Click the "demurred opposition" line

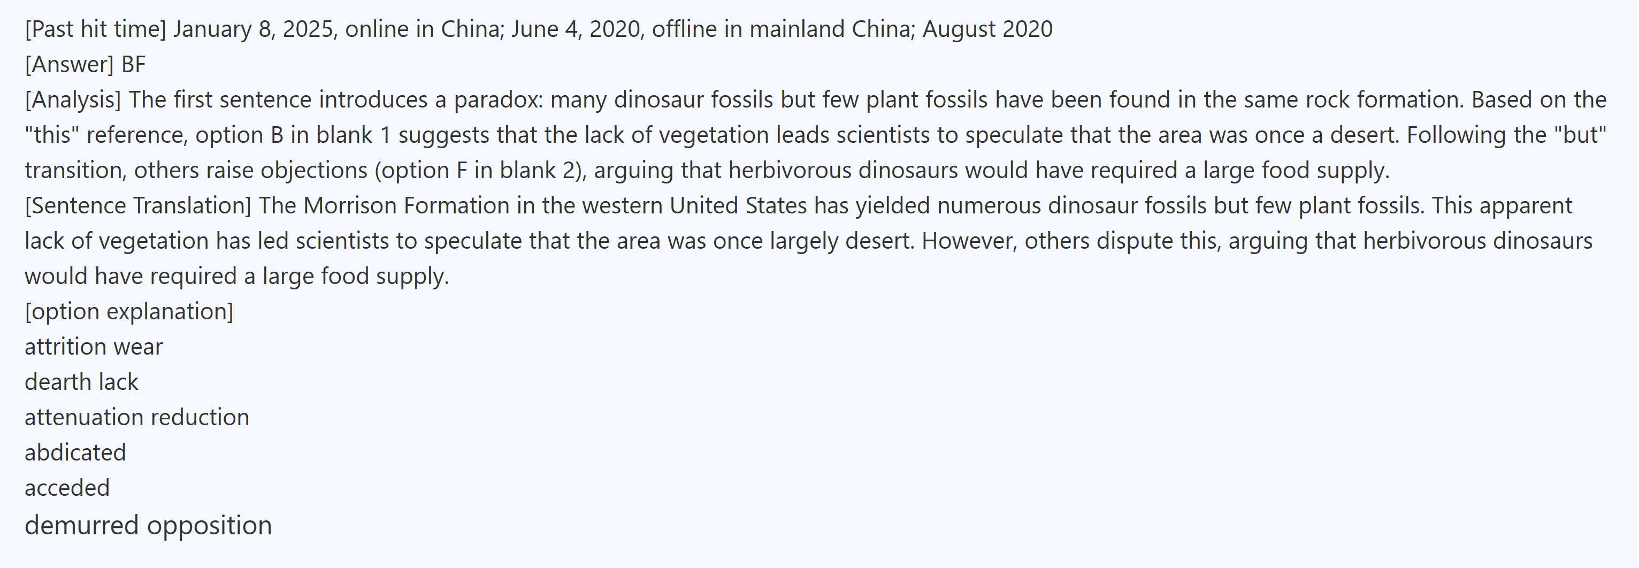(148, 525)
